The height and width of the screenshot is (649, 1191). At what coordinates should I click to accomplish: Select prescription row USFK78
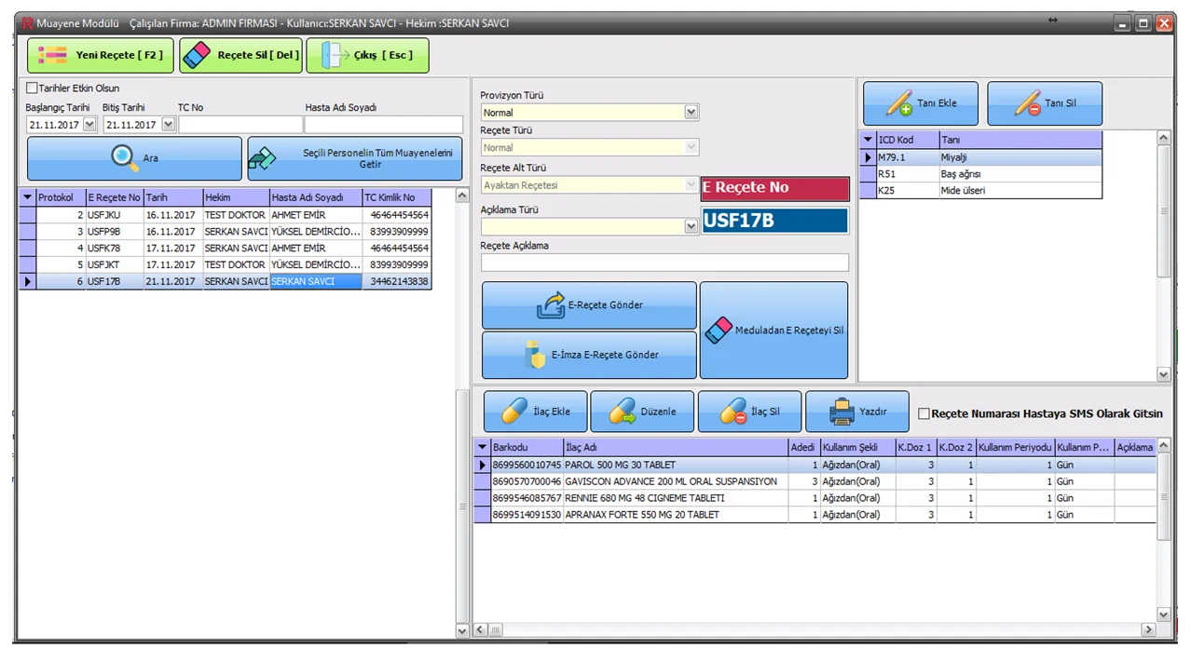point(225,249)
